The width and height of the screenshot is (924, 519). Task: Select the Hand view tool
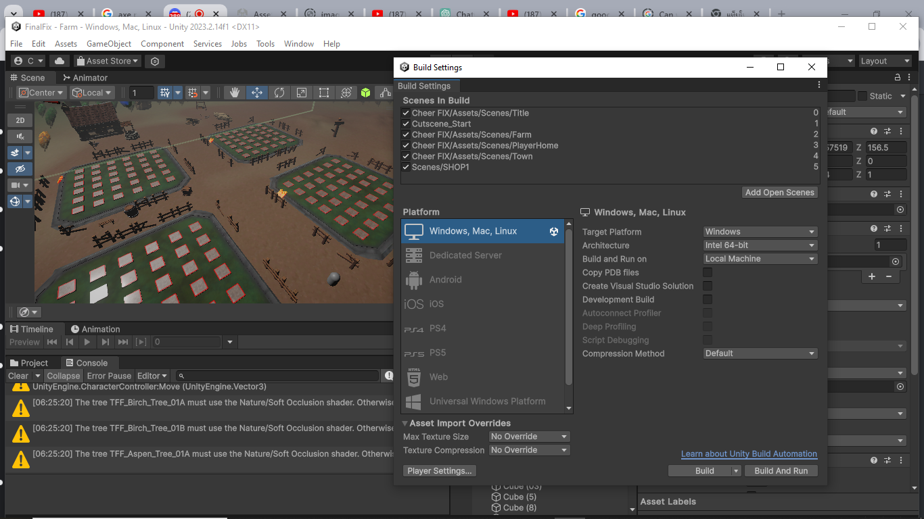tap(235, 93)
